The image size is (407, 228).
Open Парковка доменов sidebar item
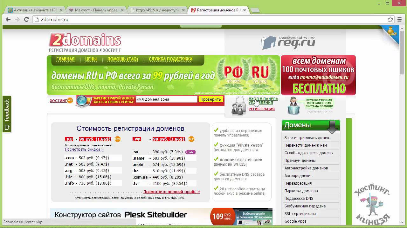[x=301, y=191]
